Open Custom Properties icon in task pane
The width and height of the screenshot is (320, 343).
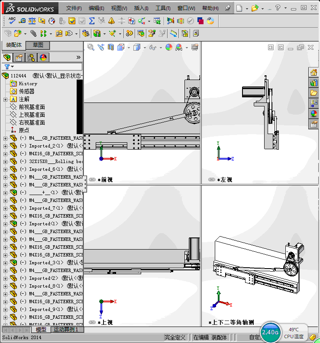[x=314, y=124]
